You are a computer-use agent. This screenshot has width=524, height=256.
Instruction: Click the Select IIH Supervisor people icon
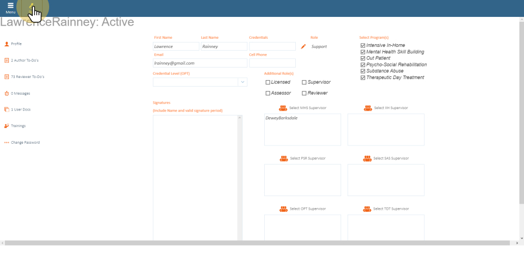(x=368, y=108)
